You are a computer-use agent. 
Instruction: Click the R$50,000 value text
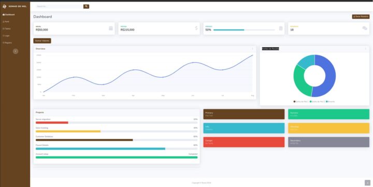pyautogui.click(x=42, y=30)
